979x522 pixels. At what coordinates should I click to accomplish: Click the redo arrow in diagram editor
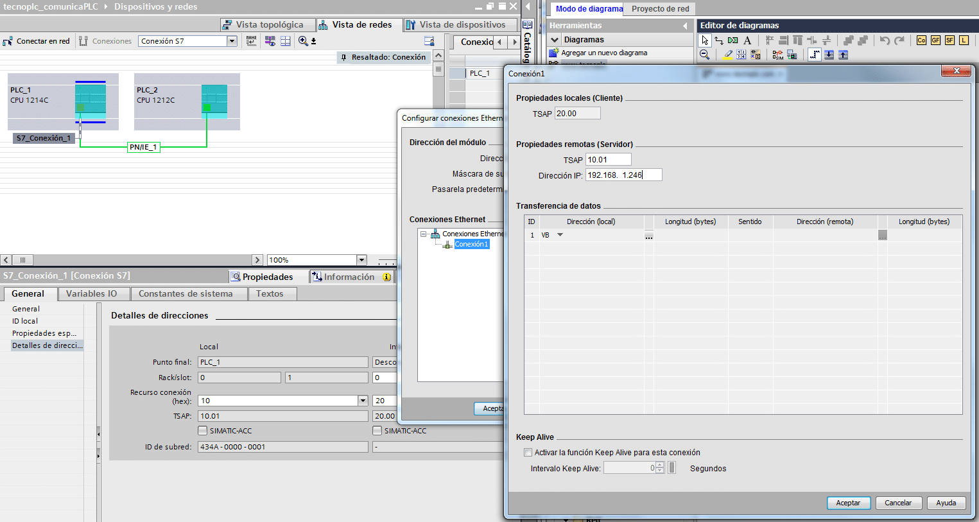[x=899, y=40]
